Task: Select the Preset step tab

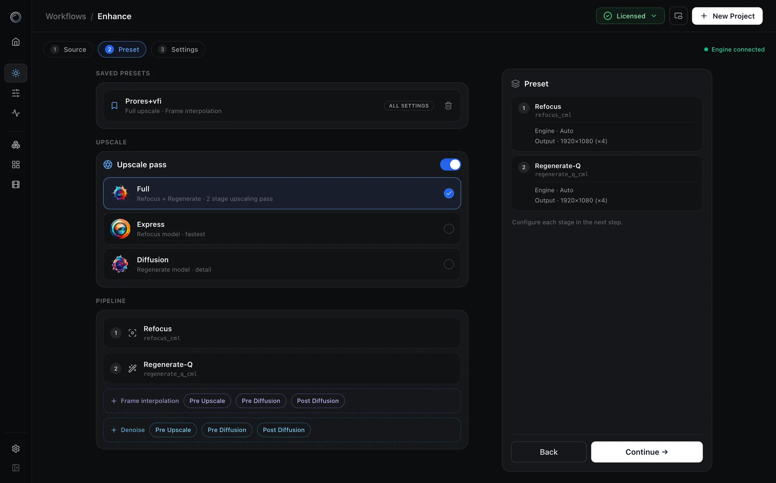Action: point(122,49)
